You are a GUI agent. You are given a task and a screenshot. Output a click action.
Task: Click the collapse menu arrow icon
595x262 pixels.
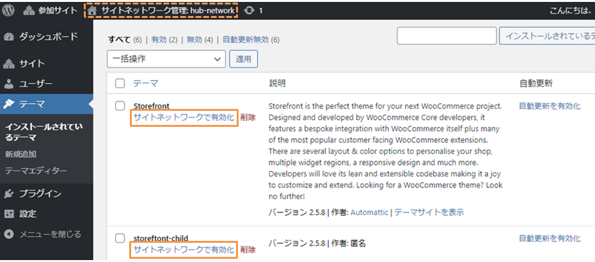[9, 234]
